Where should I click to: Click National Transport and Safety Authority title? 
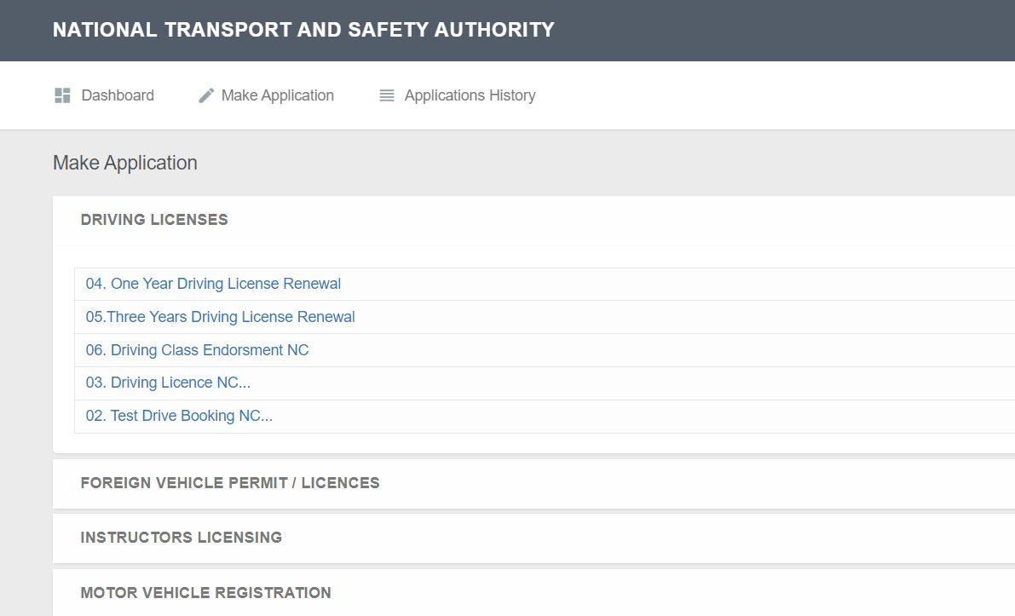[303, 30]
